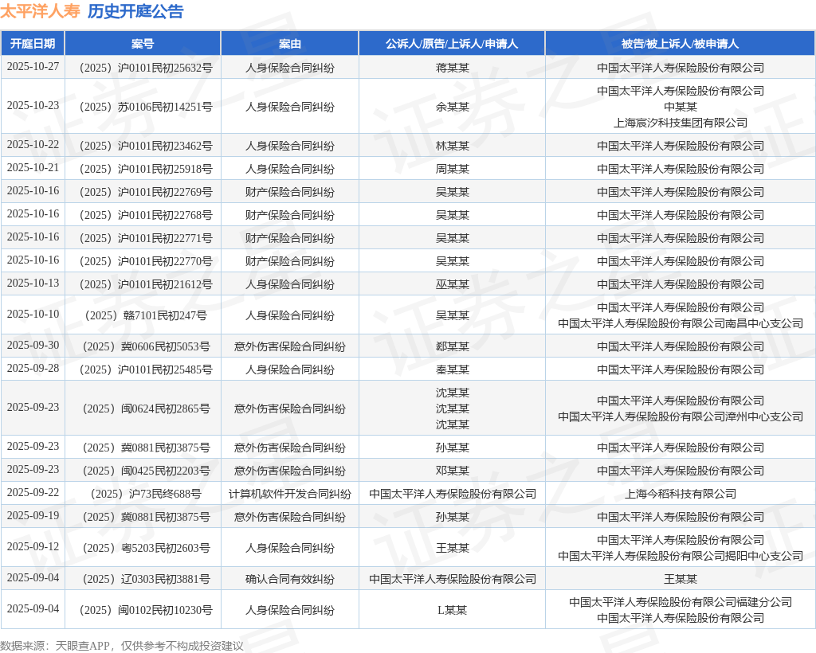Image resolution: width=816 pixels, height=653 pixels.
Task: Click the date cell 2025-09-22
Action: (33, 492)
